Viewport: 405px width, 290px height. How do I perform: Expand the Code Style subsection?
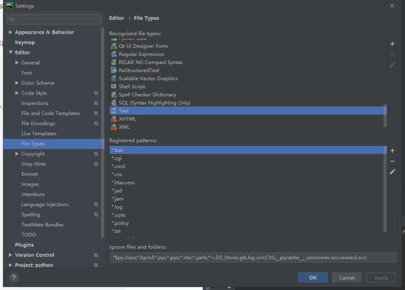pos(17,93)
